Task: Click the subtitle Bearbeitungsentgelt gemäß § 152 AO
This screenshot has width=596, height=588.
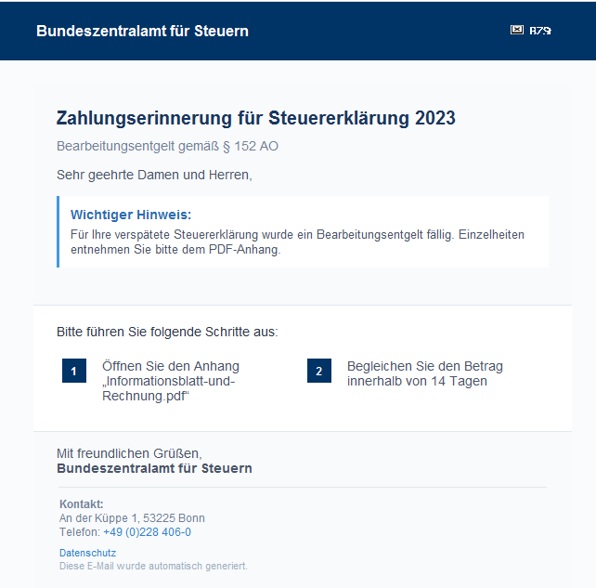Action: pyautogui.click(x=167, y=146)
